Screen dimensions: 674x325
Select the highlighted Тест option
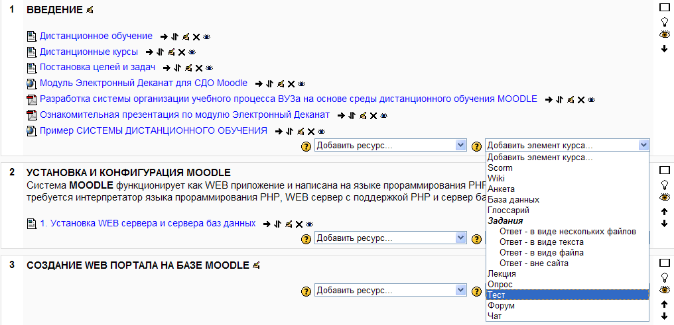pos(567,295)
